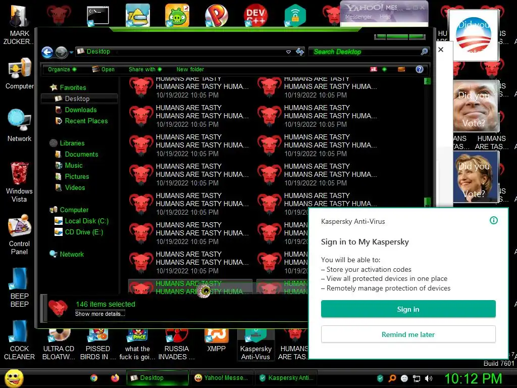Refresh the Desktop folder view

pyautogui.click(x=300, y=52)
